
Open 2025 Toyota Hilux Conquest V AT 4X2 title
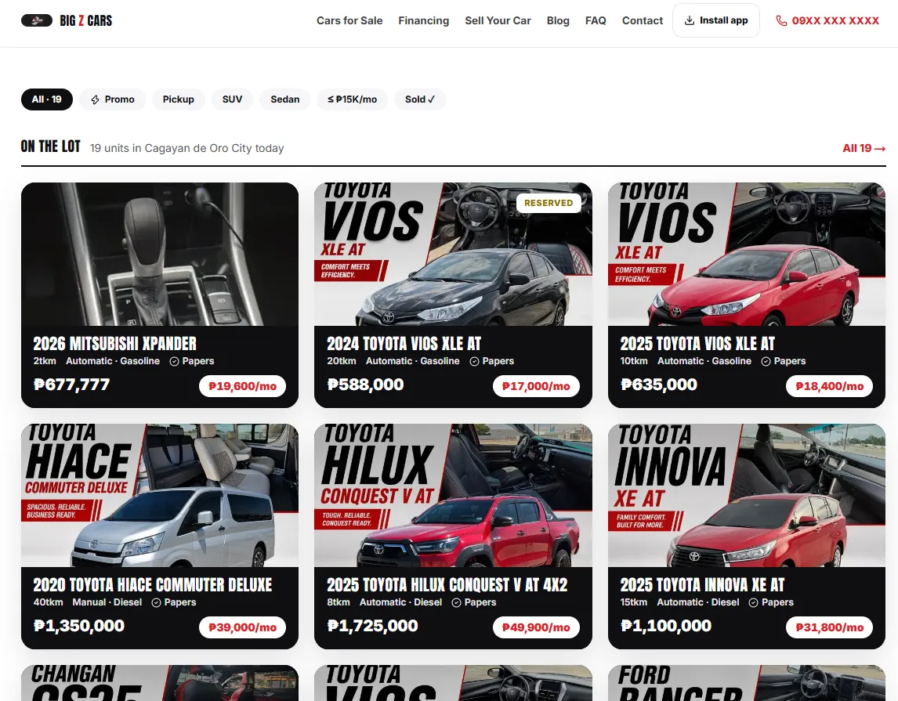coord(447,585)
